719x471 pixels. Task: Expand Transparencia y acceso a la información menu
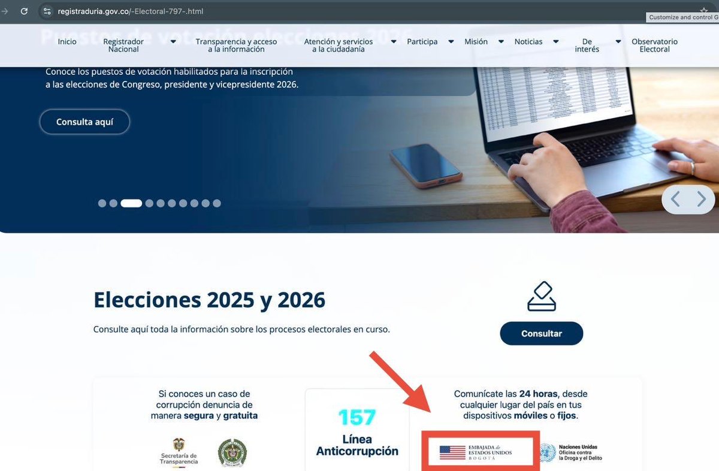click(x=236, y=46)
